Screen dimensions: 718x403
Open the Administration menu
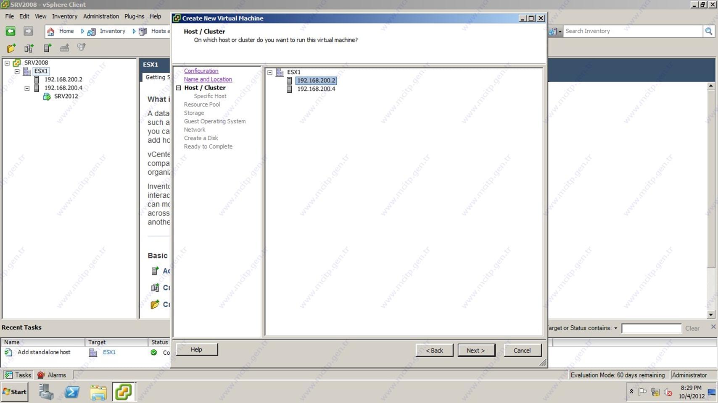[101, 16]
